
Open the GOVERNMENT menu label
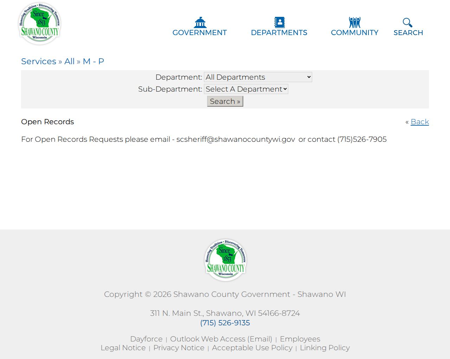pyautogui.click(x=200, y=33)
